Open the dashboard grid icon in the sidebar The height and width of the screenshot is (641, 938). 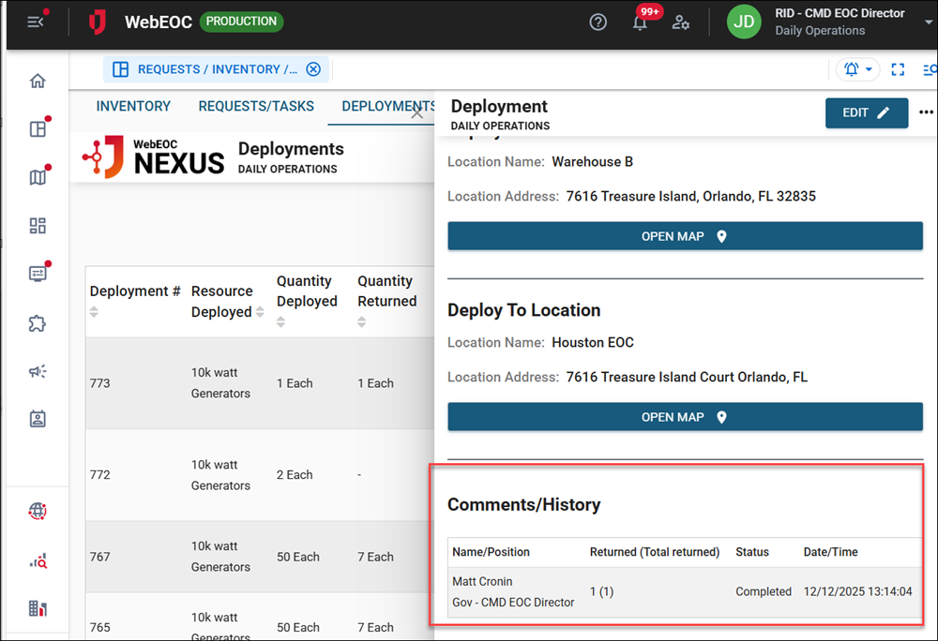pyautogui.click(x=38, y=226)
